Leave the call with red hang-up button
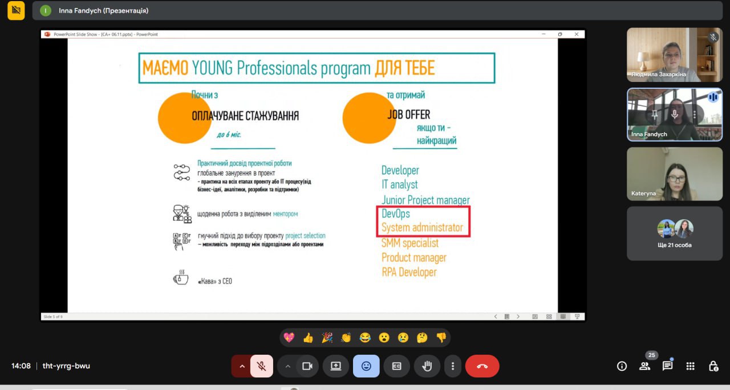Viewport: 730px width, 390px height. pyautogui.click(x=482, y=366)
